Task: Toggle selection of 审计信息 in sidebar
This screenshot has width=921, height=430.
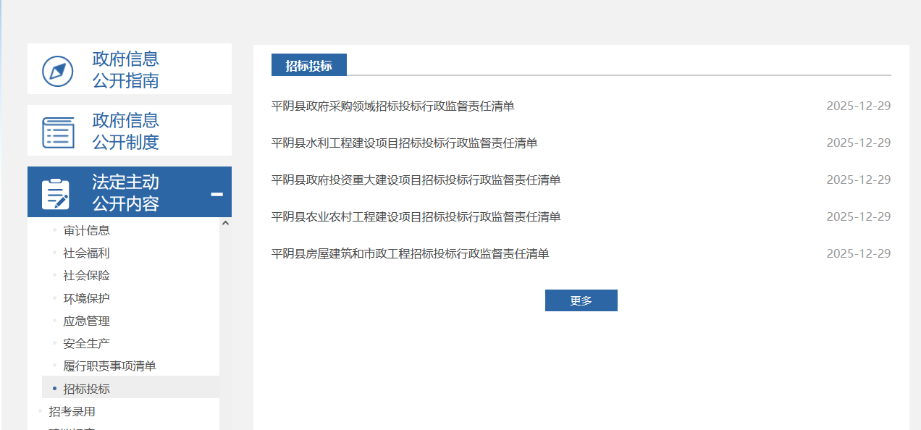Action: (x=88, y=229)
